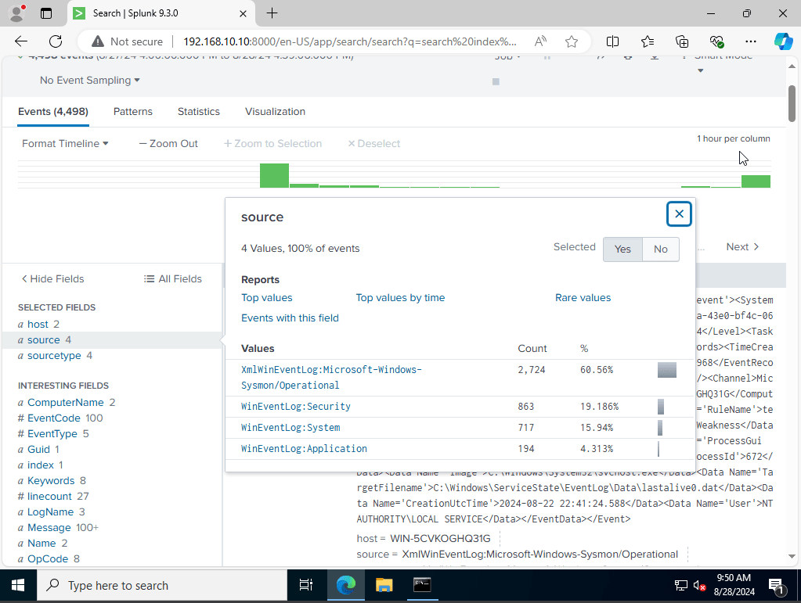801x603 pixels.
Task: Open Edge Settings and more menu
Action: (750, 41)
